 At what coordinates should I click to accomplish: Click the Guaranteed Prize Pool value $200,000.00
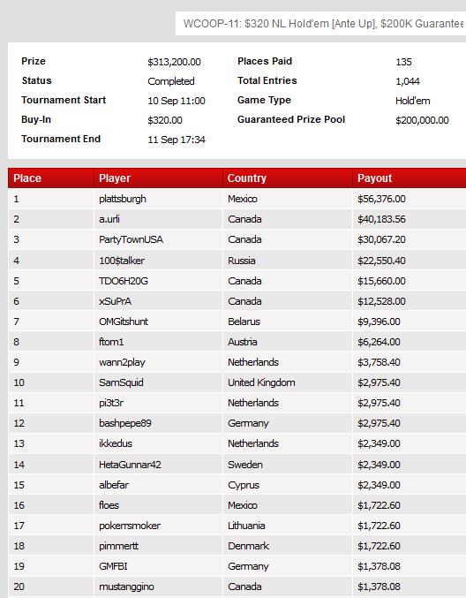point(422,120)
